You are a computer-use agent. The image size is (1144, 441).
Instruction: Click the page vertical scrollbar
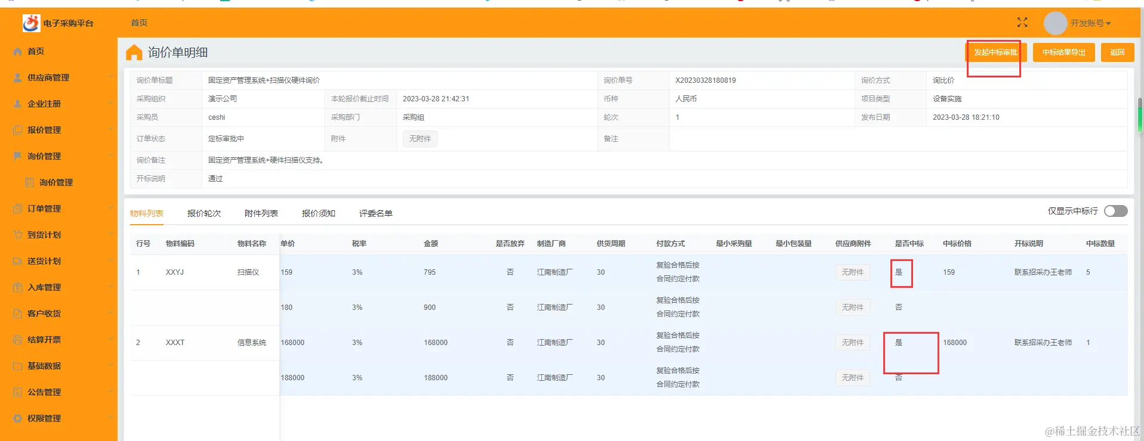1140,114
